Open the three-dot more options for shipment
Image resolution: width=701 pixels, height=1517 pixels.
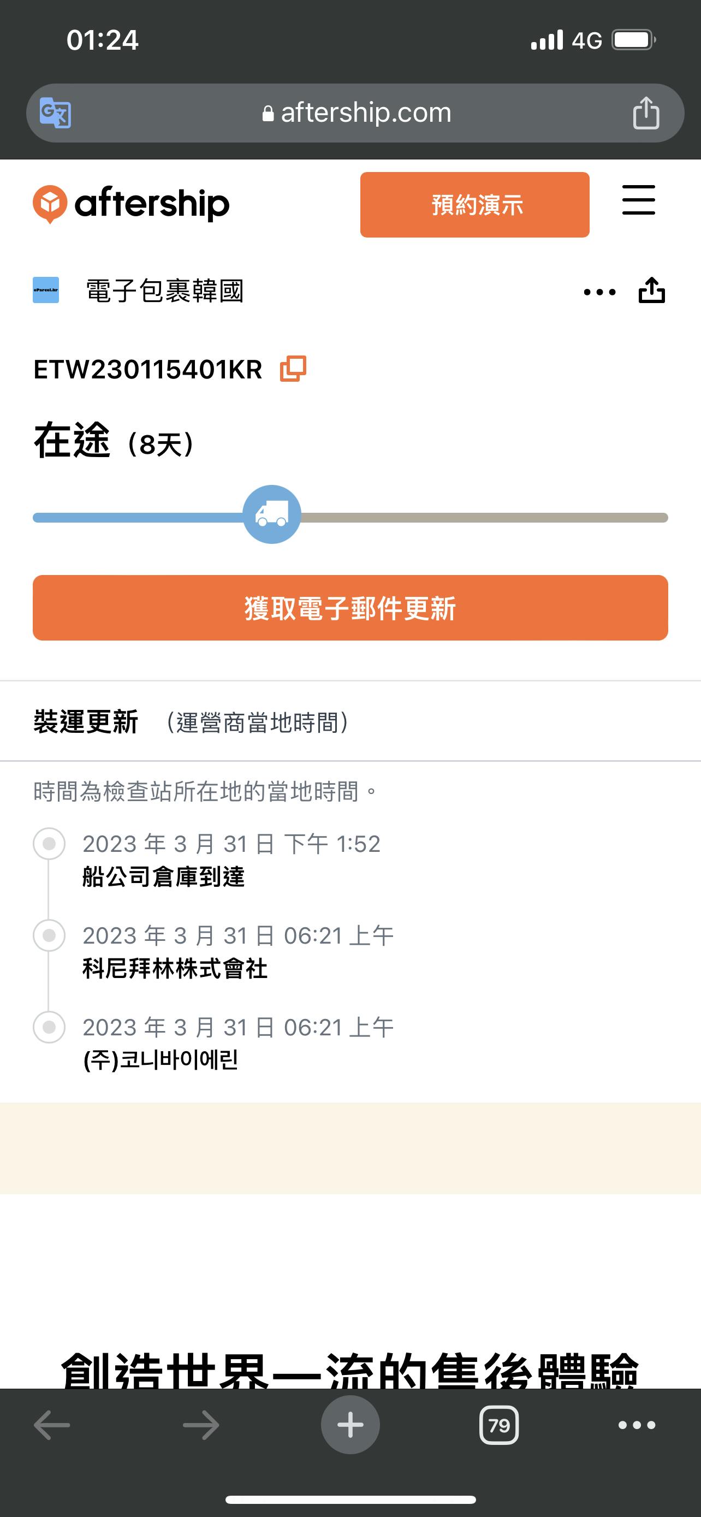(599, 292)
